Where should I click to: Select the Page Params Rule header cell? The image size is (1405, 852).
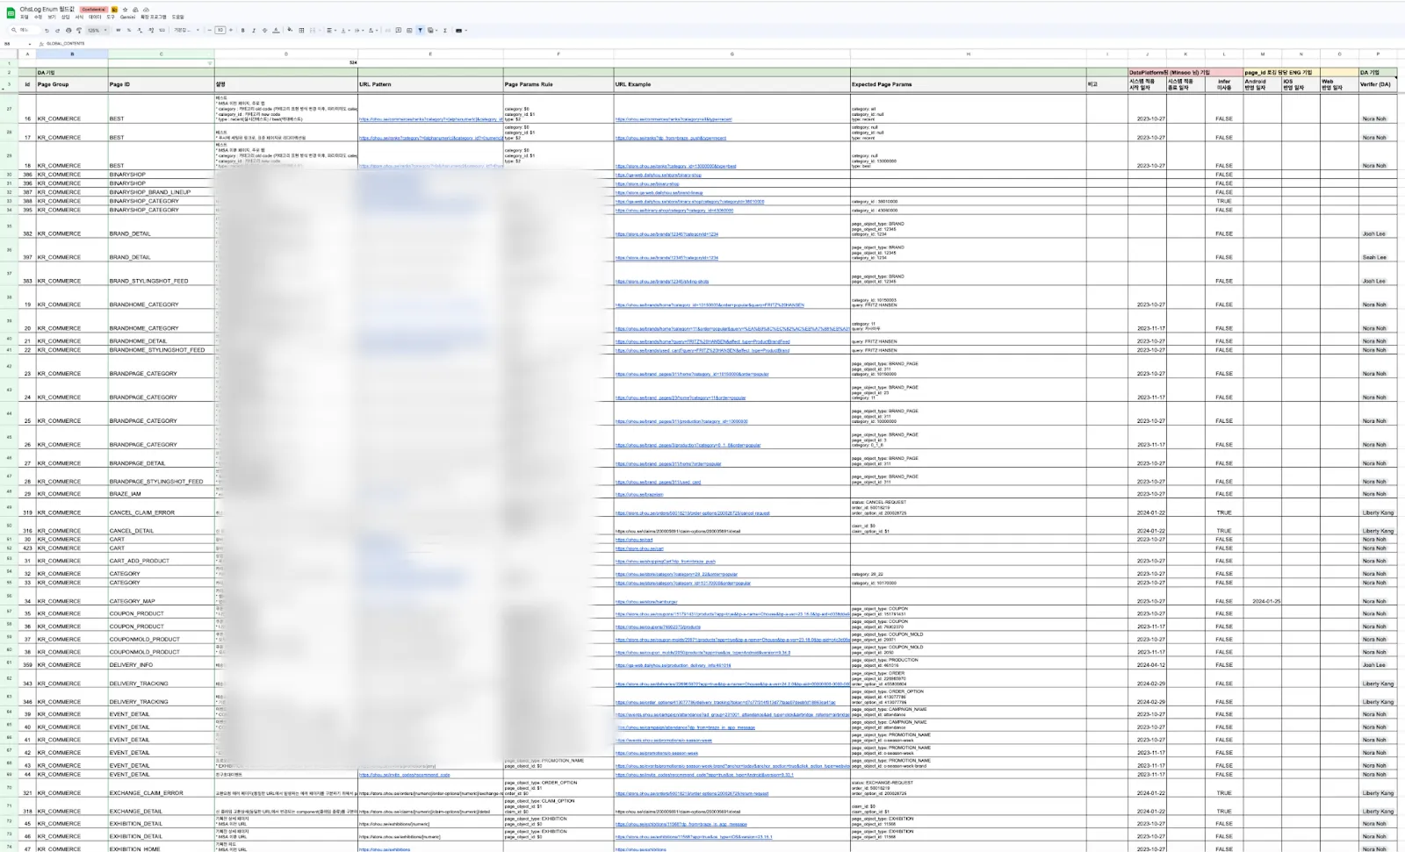[x=558, y=84]
